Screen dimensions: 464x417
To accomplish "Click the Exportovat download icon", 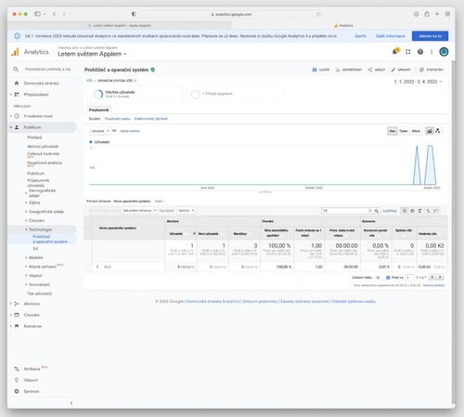I will click(338, 70).
